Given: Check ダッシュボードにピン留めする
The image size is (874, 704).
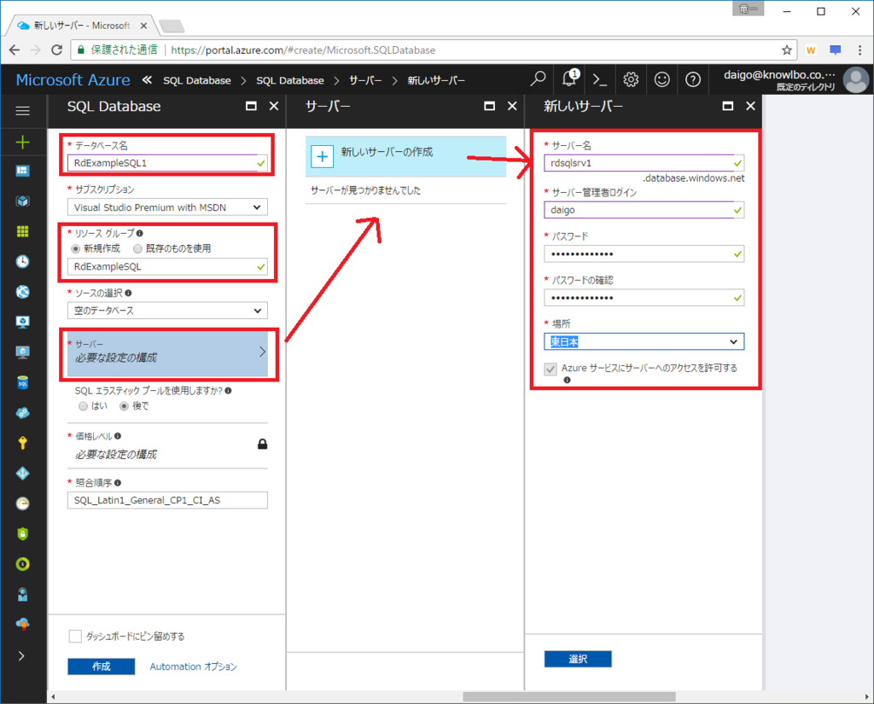Looking at the screenshot, I should click(x=75, y=636).
